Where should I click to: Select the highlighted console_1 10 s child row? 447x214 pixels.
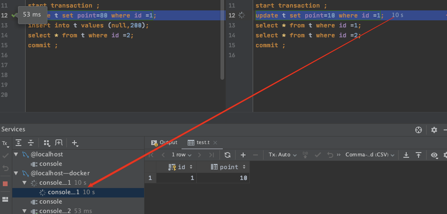78,192
